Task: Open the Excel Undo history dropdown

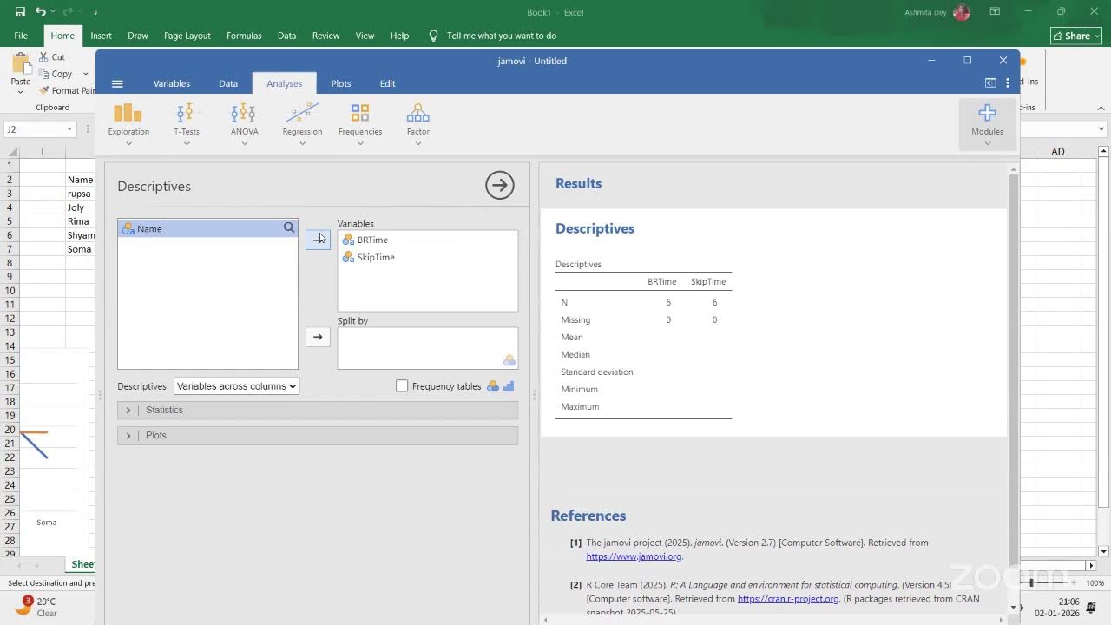Action: coord(53,12)
